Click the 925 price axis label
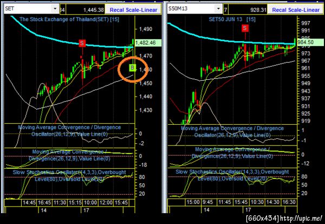The image size is (325, 224). pos(306,113)
